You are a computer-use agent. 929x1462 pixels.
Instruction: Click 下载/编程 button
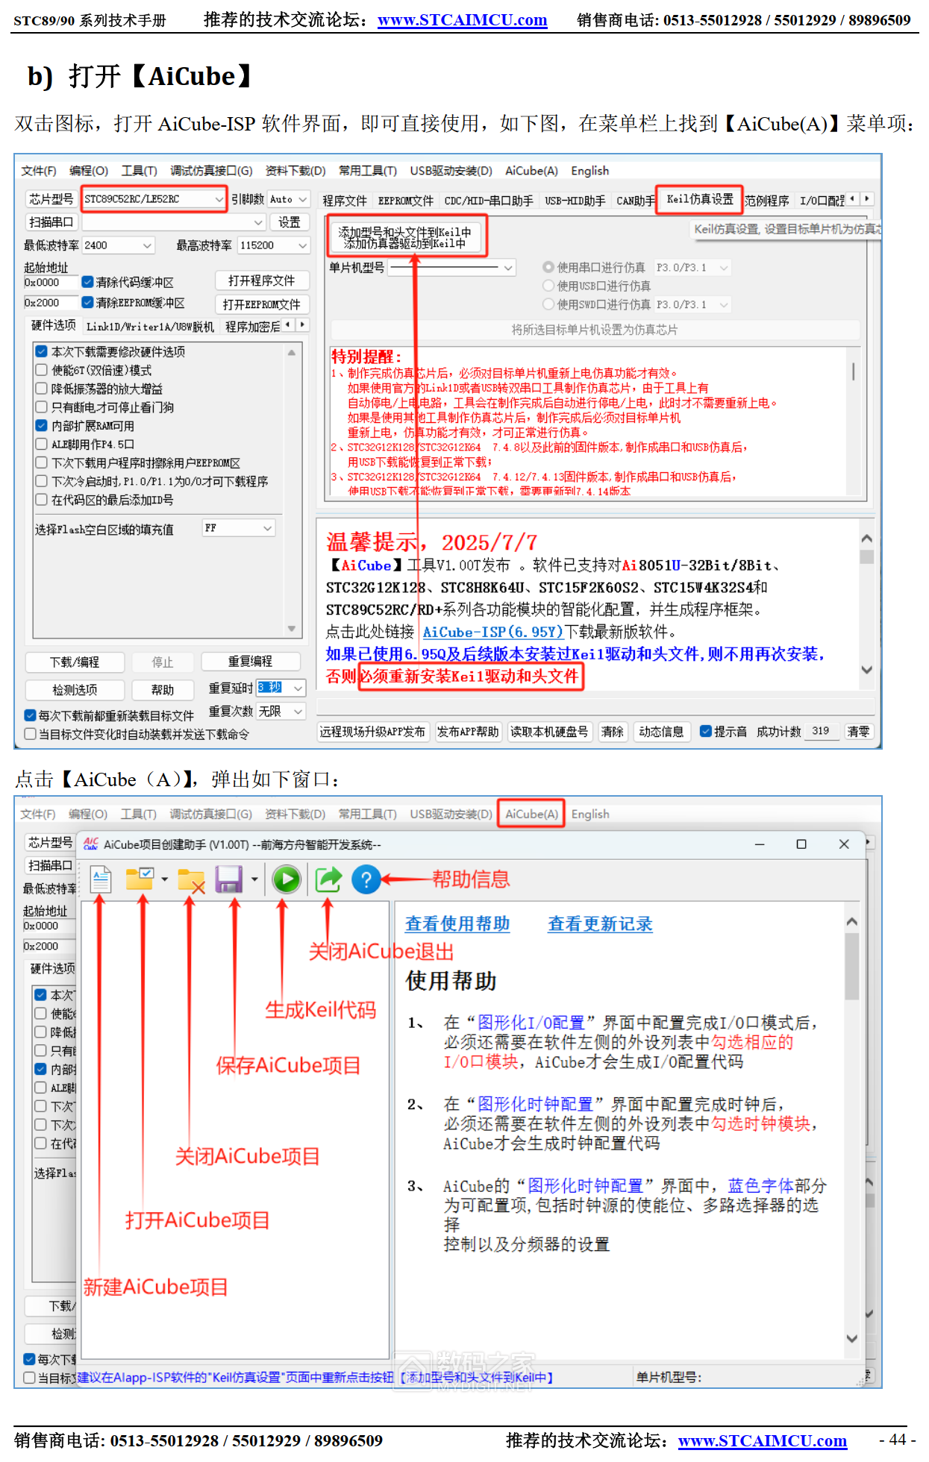[74, 662]
